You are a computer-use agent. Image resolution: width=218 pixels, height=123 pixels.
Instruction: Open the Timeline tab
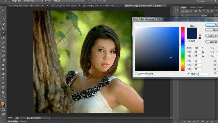click(24, 121)
